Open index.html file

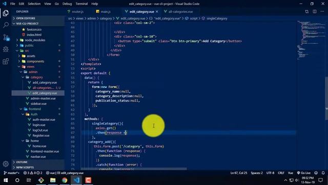(34, 35)
